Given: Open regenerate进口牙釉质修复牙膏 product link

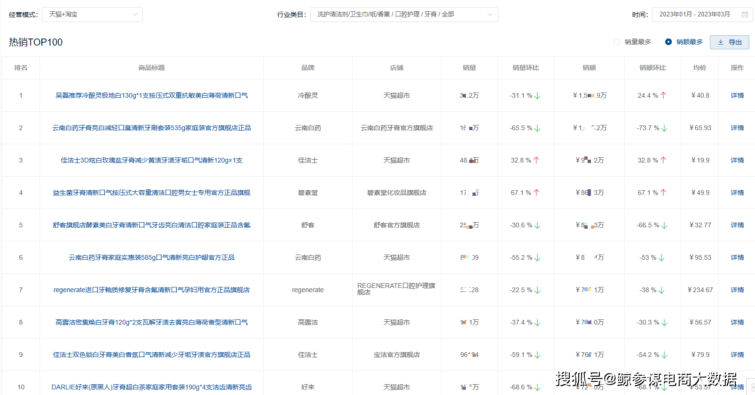Looking at the screenshot, I should (x=151, y=290).
